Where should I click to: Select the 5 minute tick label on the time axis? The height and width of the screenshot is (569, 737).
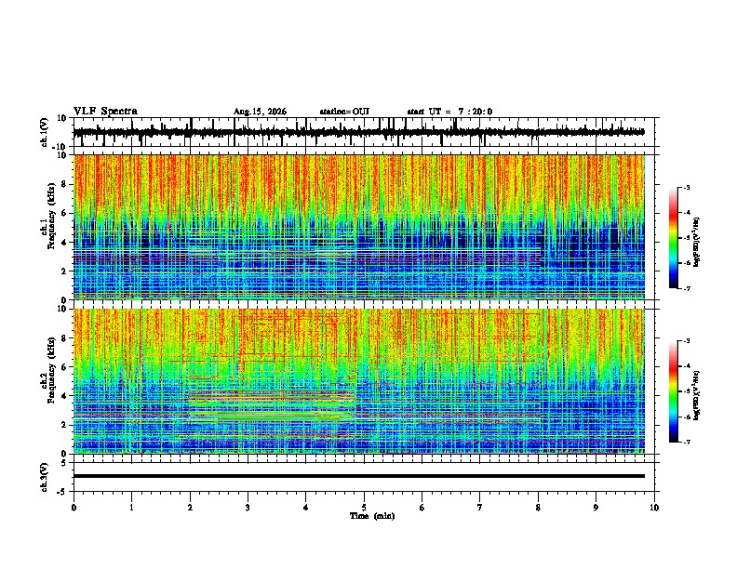tap(364, 508)
